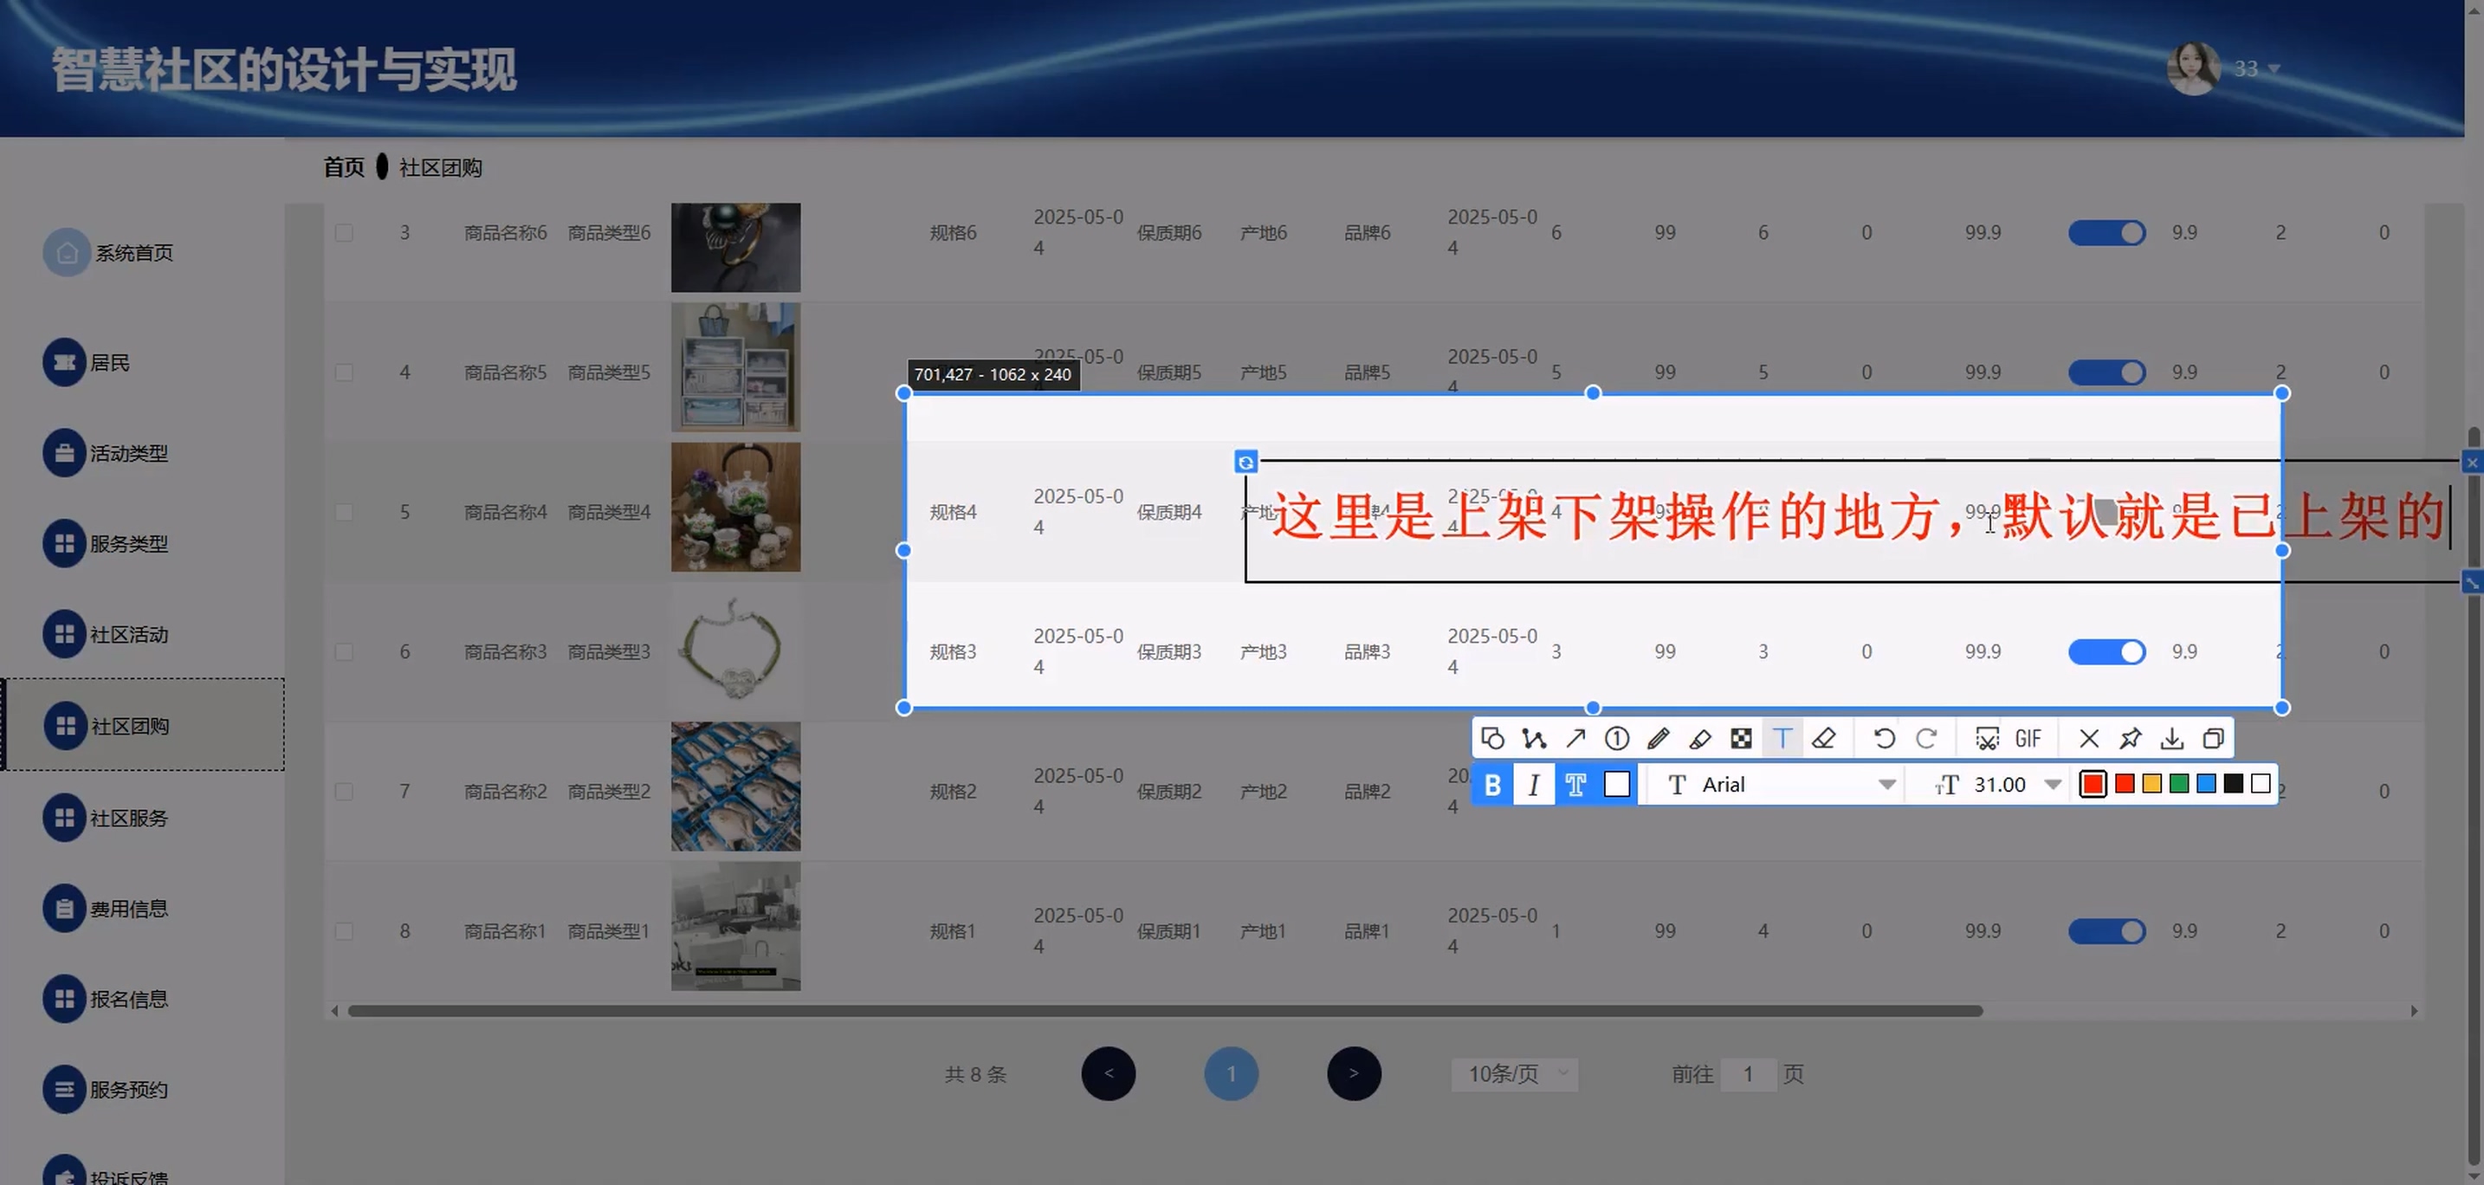Open 社区服务 in the sidebar
This screenshot has width=2484, height=1185.
click(x=128, y=819)
